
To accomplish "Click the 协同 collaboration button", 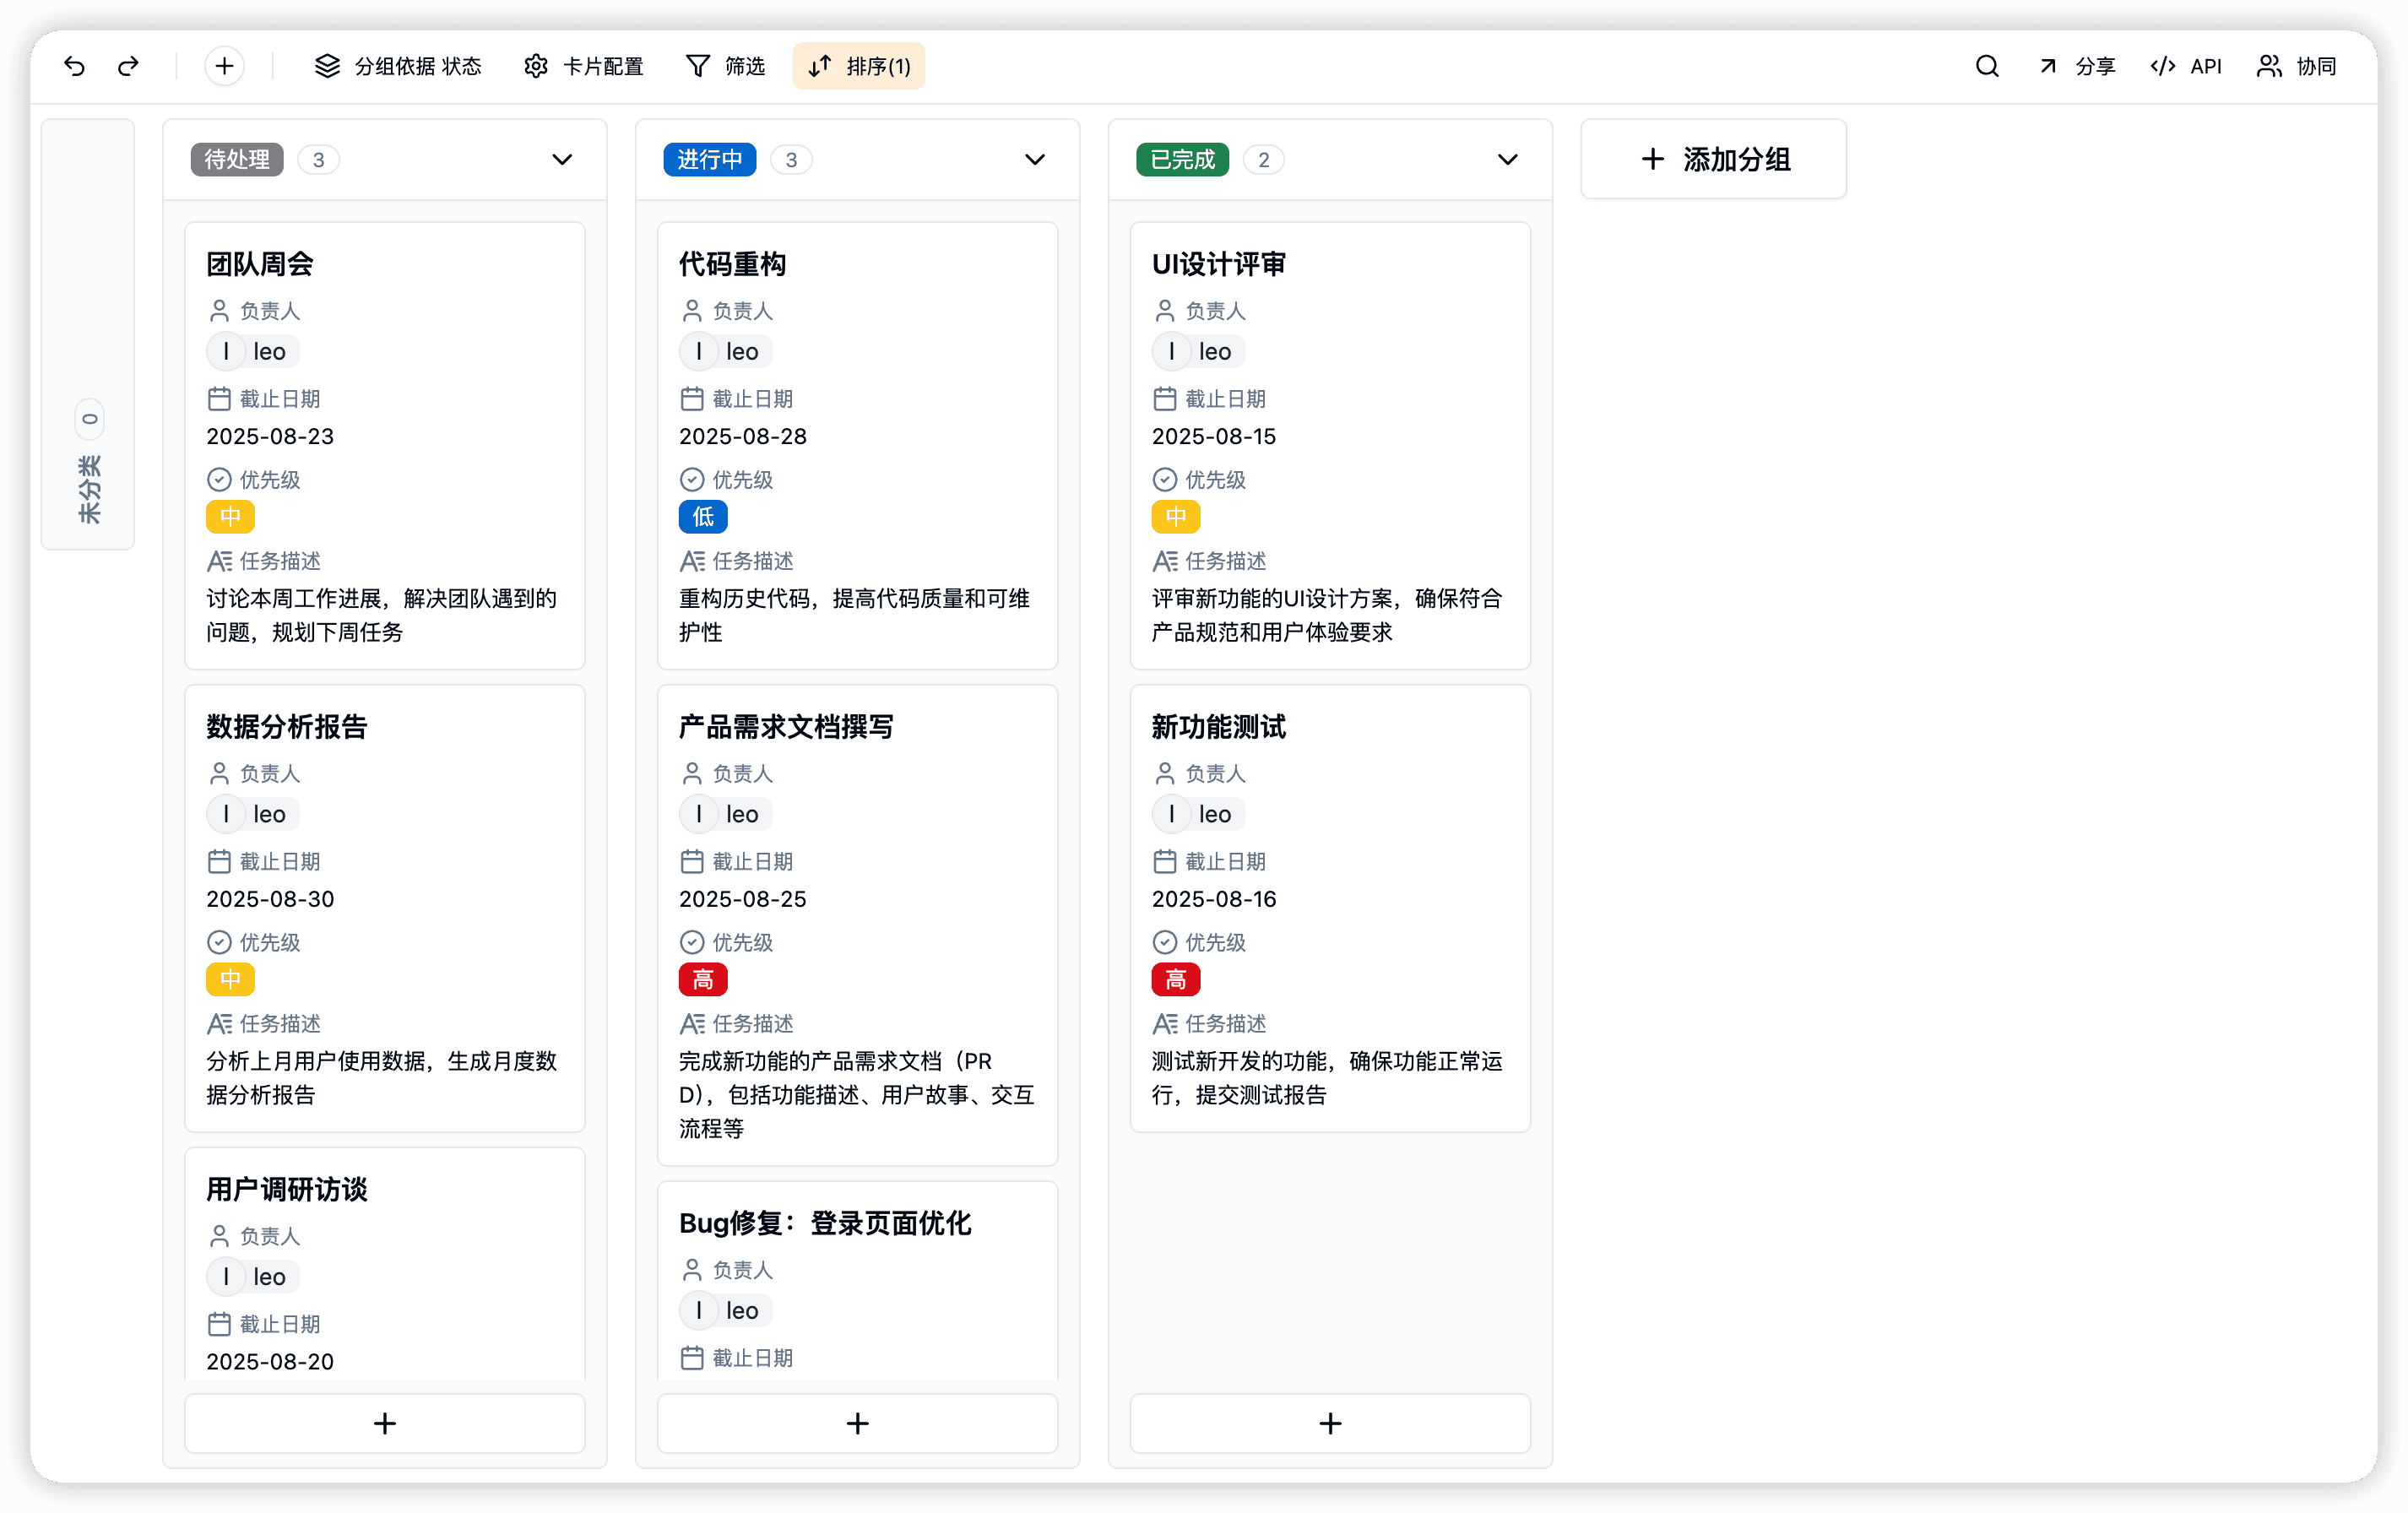I will pos(2297,66).
